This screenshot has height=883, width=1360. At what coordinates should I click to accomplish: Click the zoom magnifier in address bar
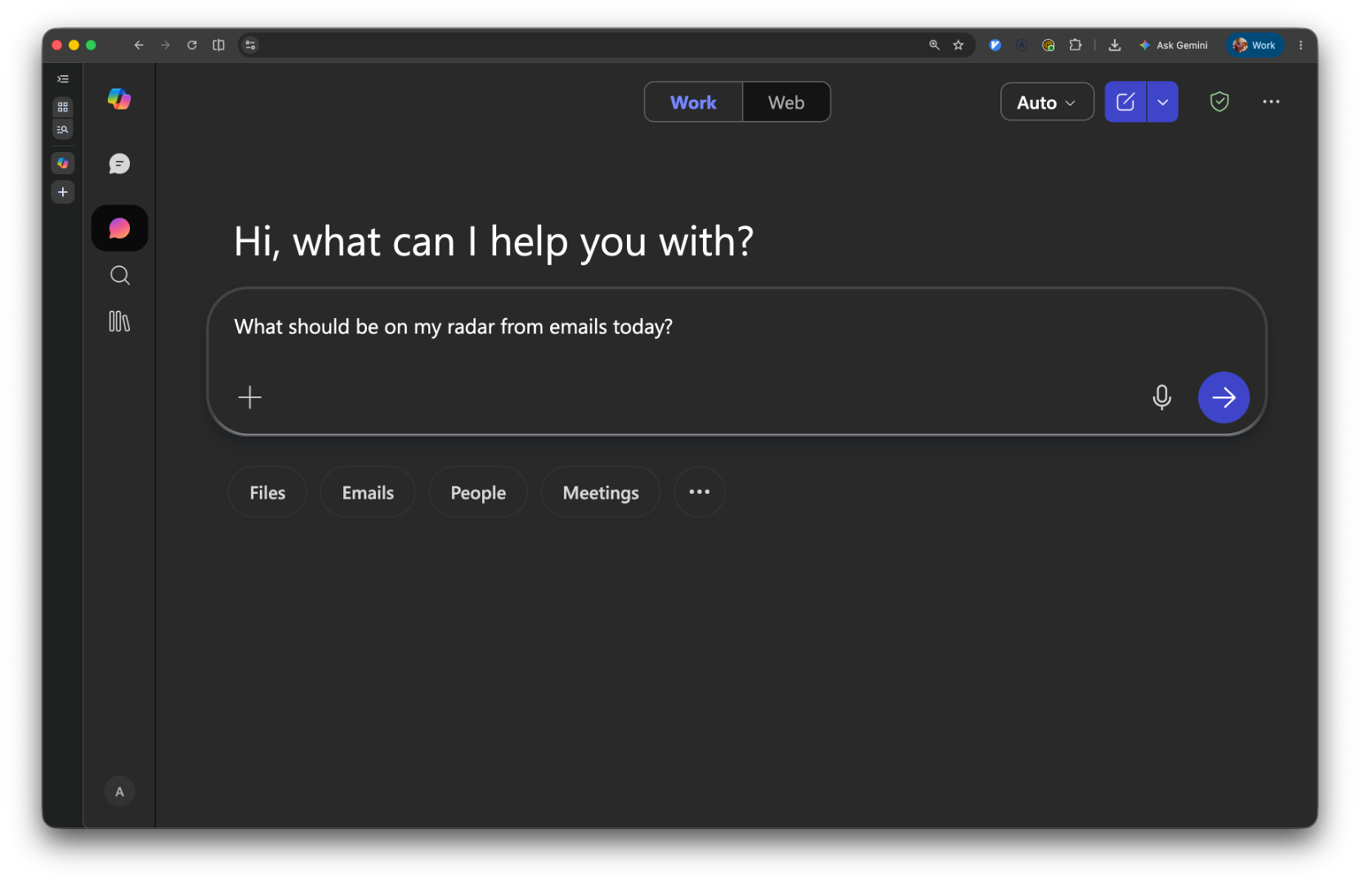click(934, 45)
